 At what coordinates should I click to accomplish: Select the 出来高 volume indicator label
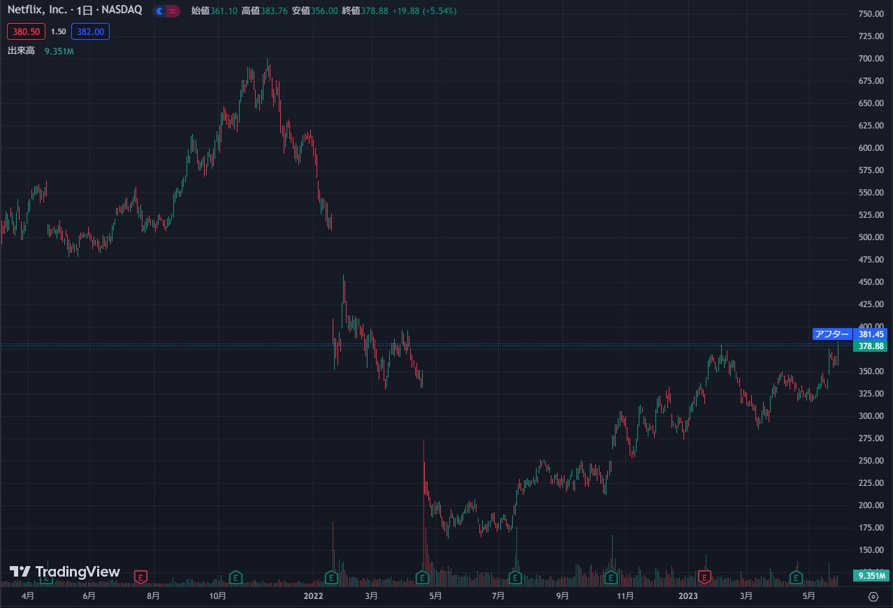(x=21, y=51)
